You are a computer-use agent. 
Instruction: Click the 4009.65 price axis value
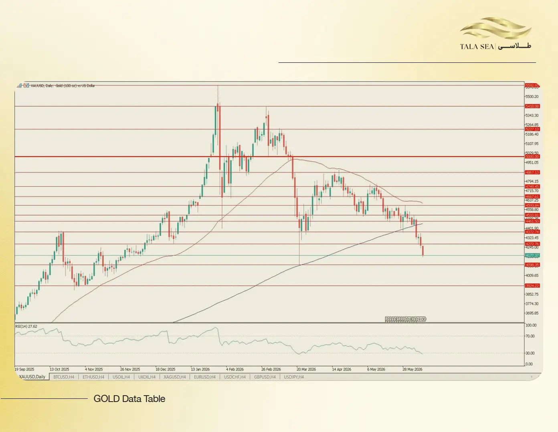tap(532, 276)
